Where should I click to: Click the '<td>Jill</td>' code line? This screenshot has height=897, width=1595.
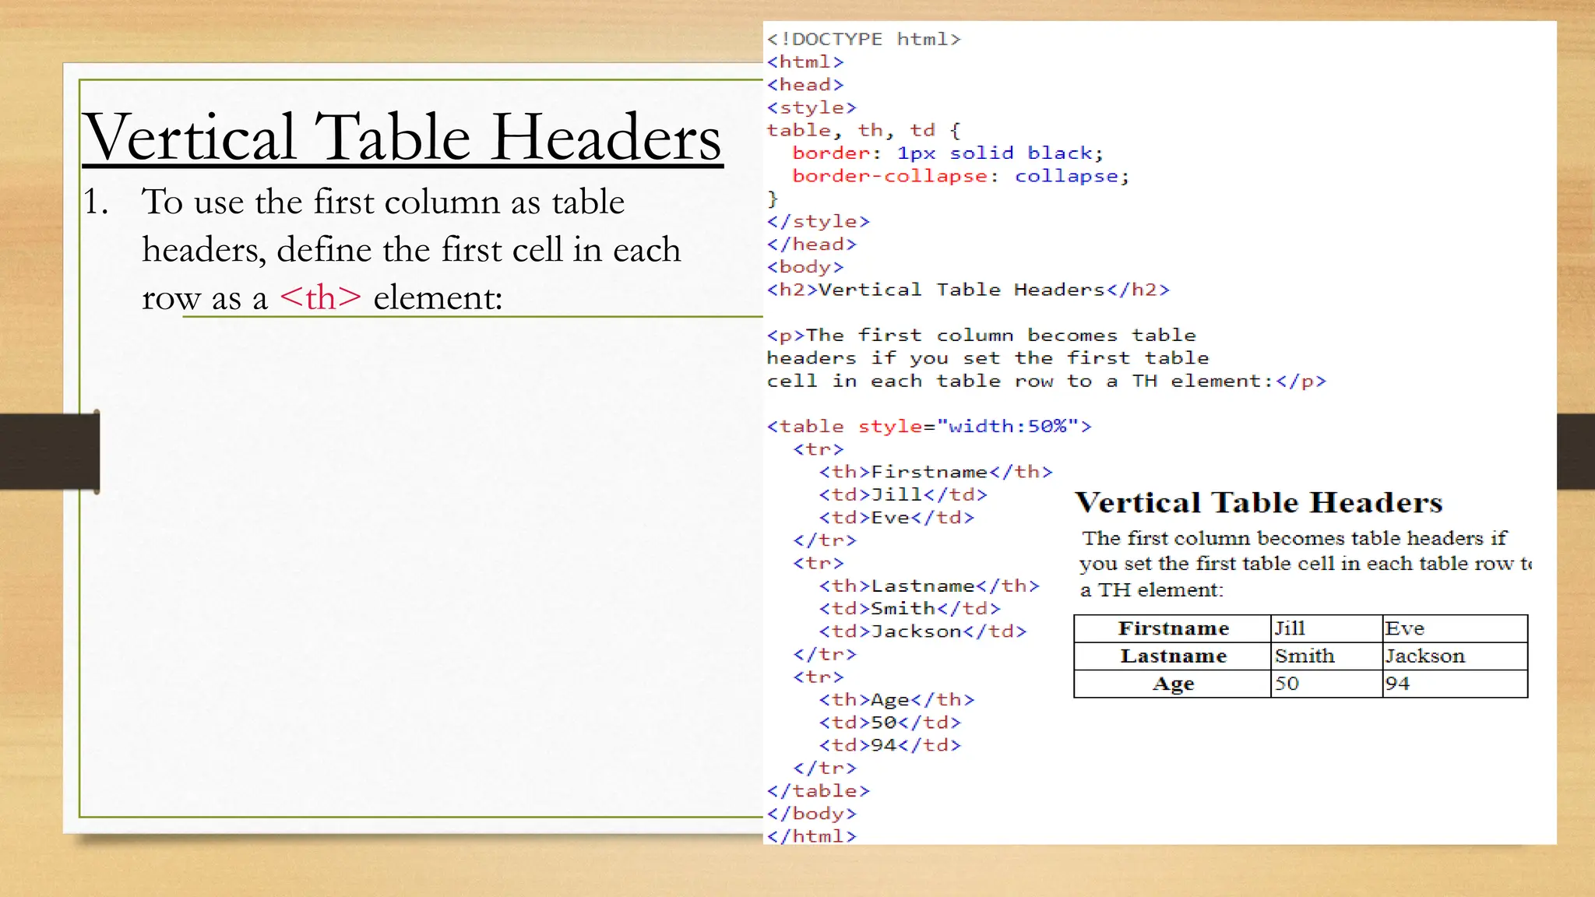click(x=903, y=494)
